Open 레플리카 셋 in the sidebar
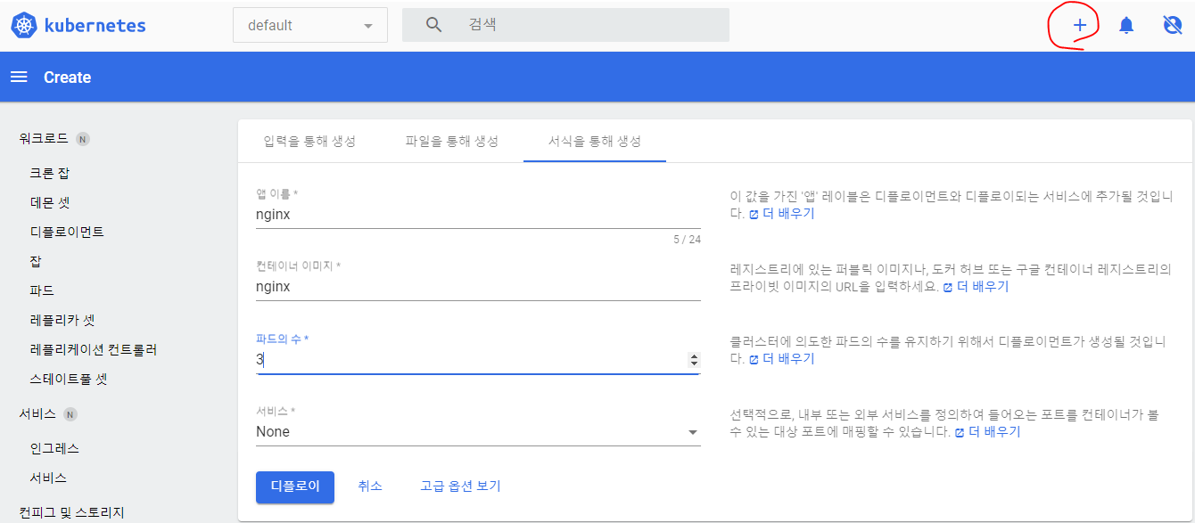The image size is (1195, 523). click(62, 320)
